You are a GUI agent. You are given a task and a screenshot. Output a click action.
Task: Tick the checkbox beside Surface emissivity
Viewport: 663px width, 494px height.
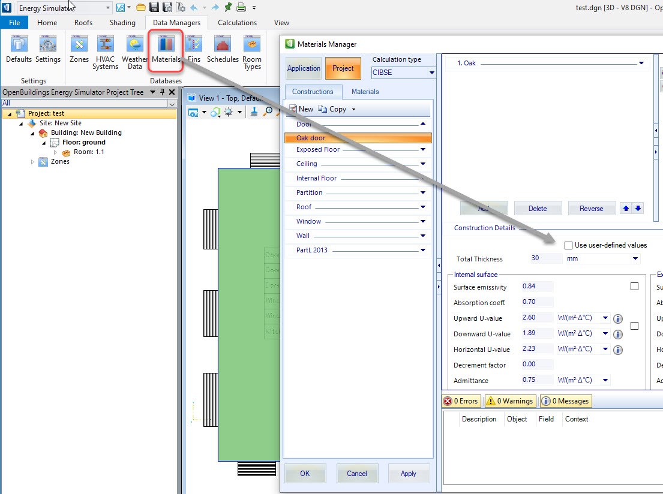[634, 287]
